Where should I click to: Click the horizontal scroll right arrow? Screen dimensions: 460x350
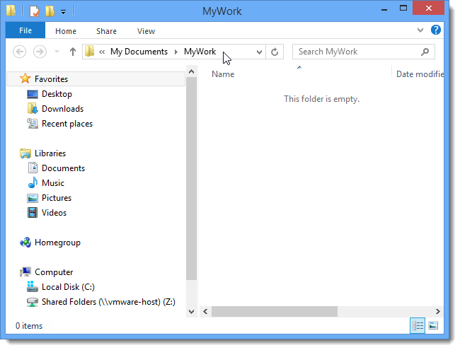coord(437,311)
